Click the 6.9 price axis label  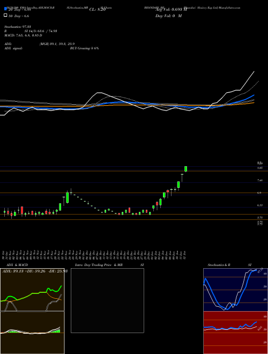point(259,193)
